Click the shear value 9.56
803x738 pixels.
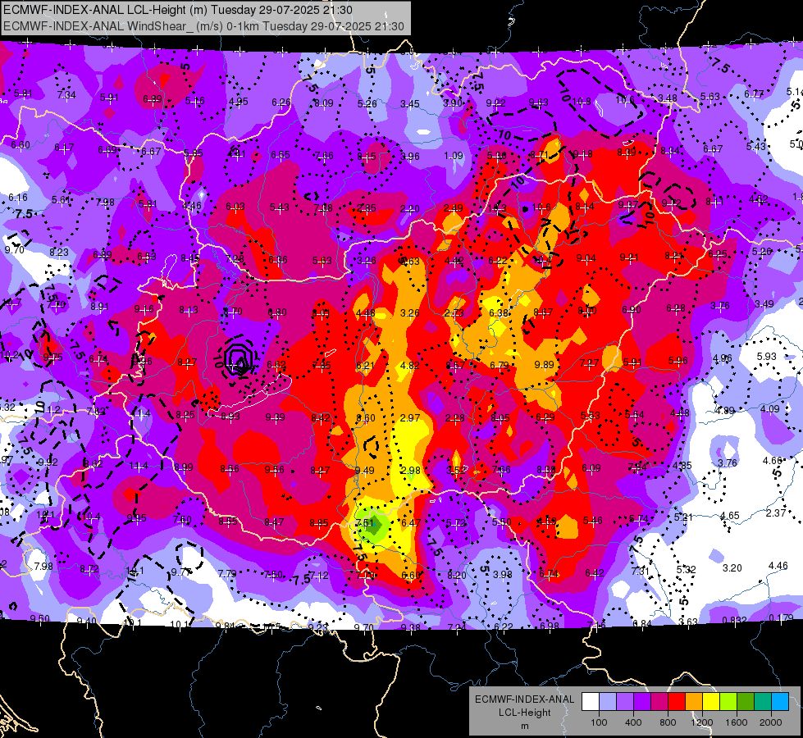(x=274, y=469)
